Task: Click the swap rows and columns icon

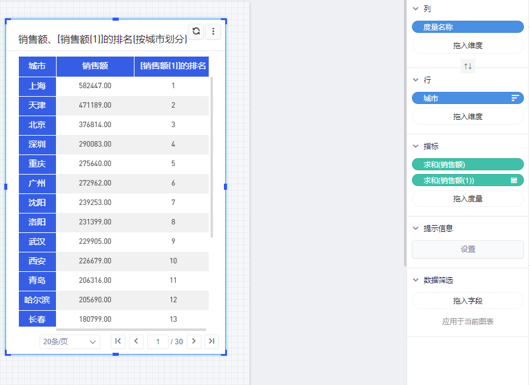Action: pos(467,66)
